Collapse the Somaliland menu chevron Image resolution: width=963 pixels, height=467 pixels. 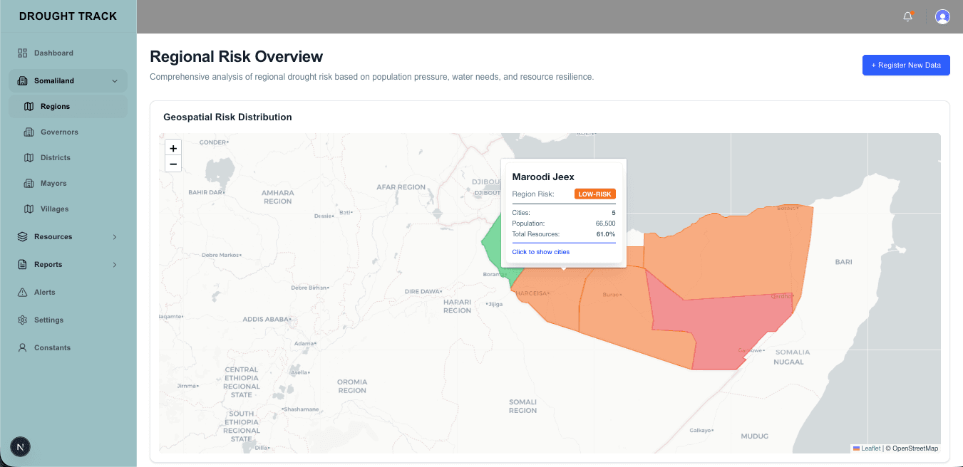click(x=115, y=81)
